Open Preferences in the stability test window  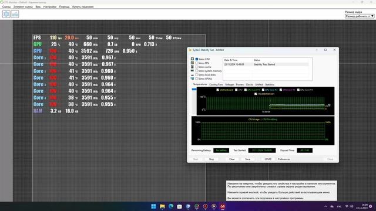click(284, 159)
